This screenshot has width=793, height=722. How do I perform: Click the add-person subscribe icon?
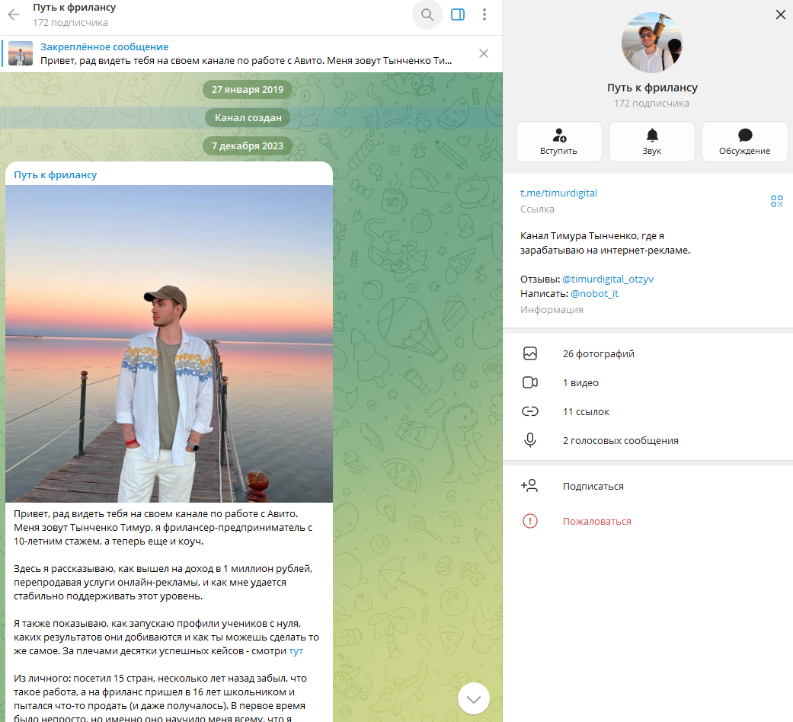pyautogui.click(x=529, y=486)
